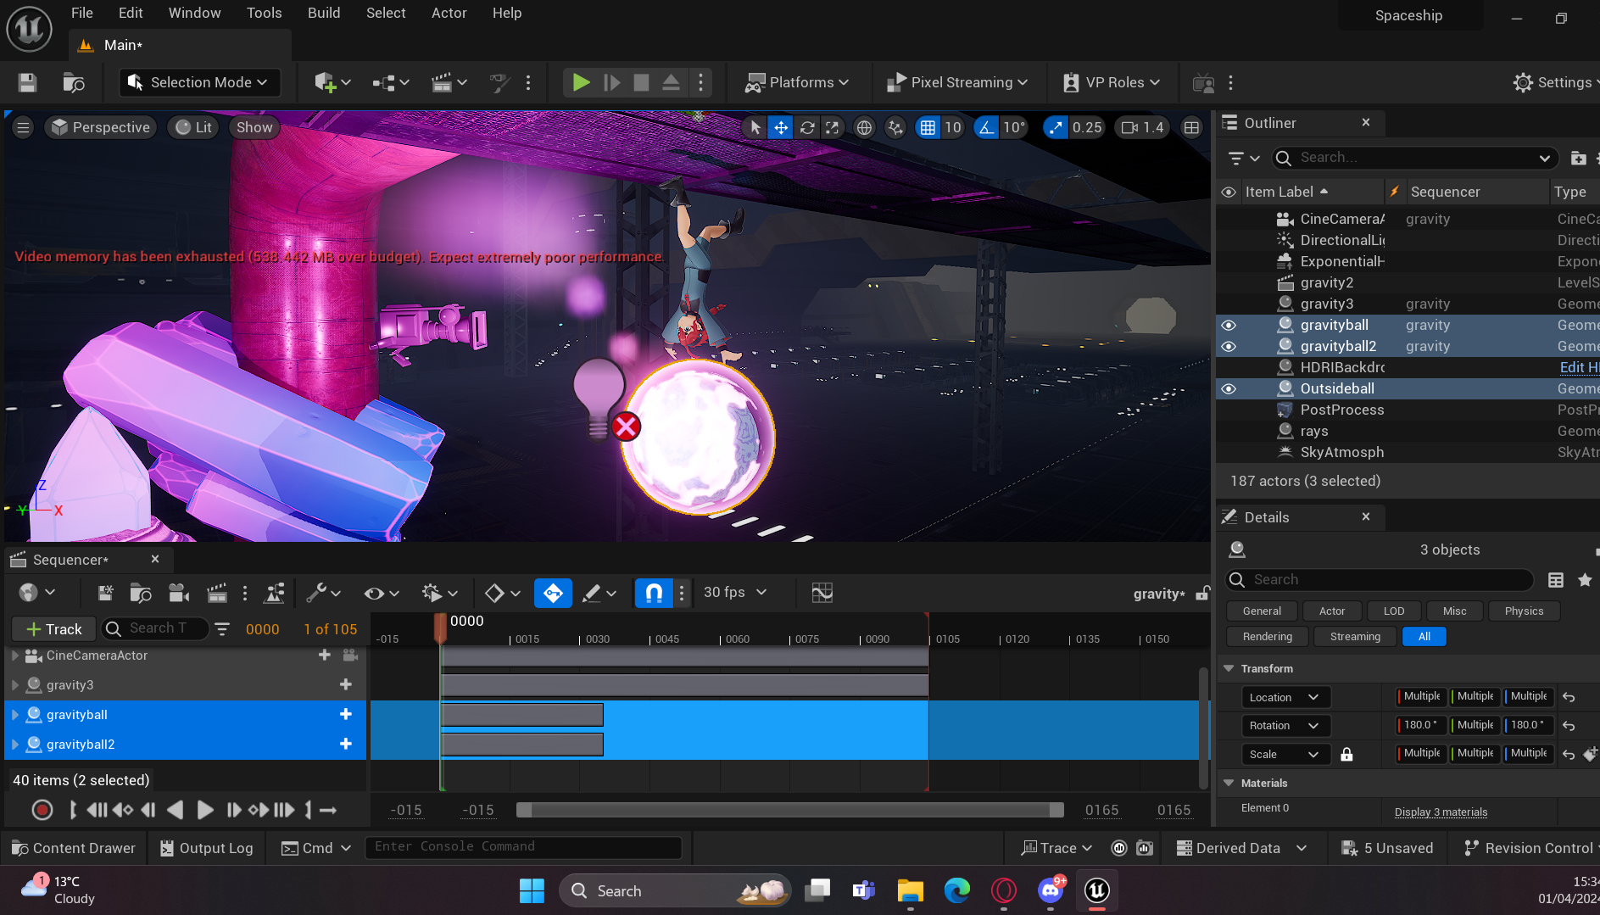
Task: Open the Lit view mode menu
Action: (193, 127)
